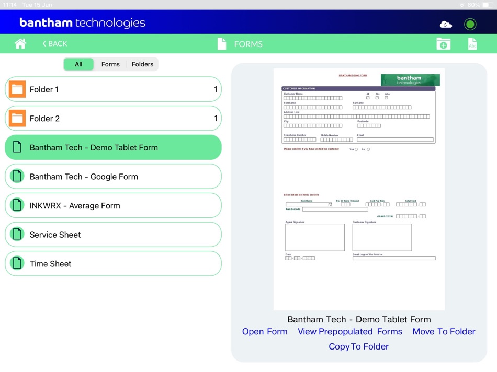497x372 pixels.
Task: Tap the Folder 1 orange folder icon
Action: click(x=17, y=89)
